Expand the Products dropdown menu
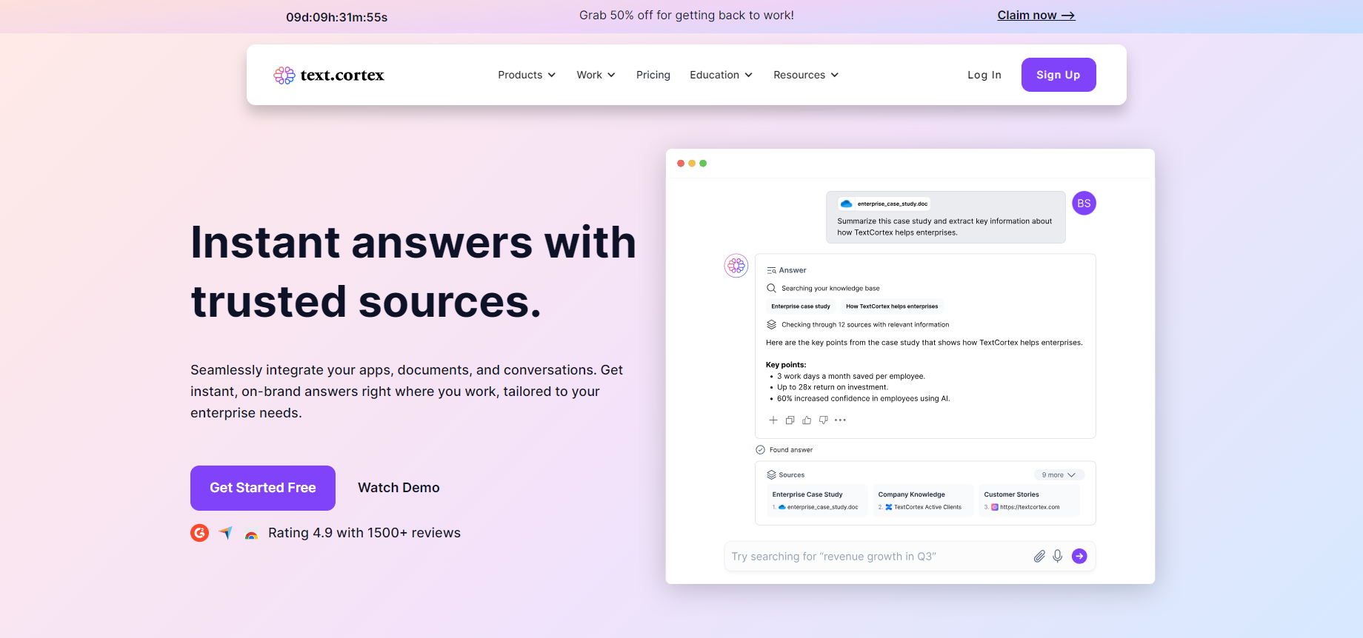The height and width of the screenshot is (638, 1363). (527, 75)
